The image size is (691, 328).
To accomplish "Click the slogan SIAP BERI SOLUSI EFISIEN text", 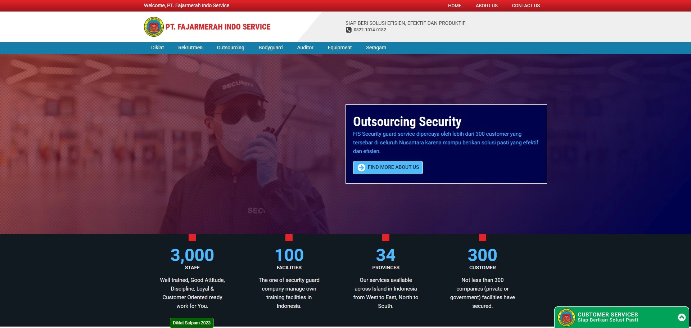I will click(x=406, y=23).
